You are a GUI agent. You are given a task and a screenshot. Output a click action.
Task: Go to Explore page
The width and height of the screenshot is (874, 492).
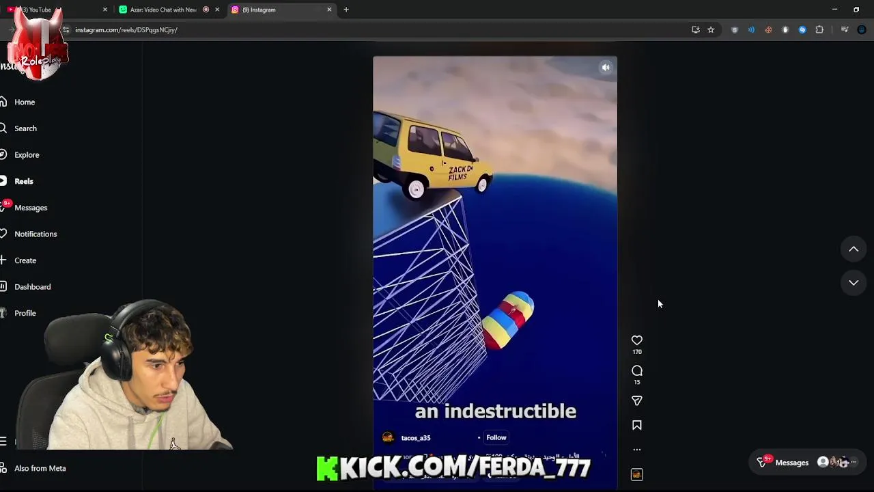27,154
